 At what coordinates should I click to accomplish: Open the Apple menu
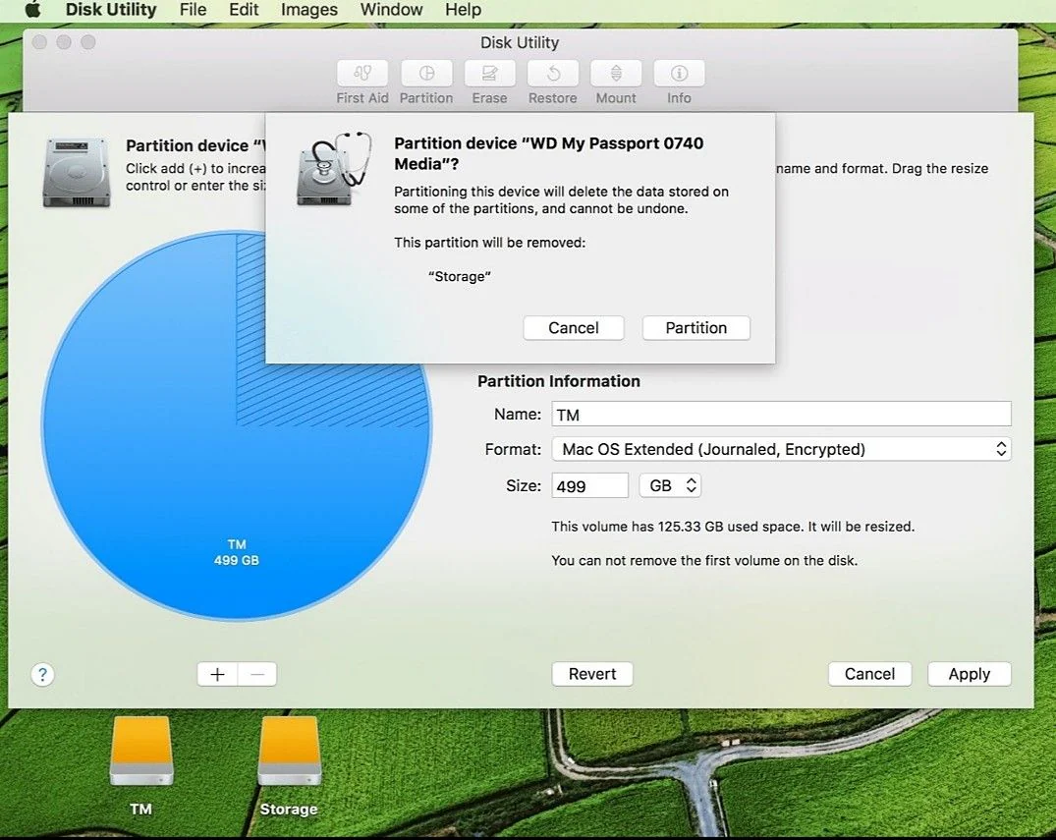(x=32, y=10)
